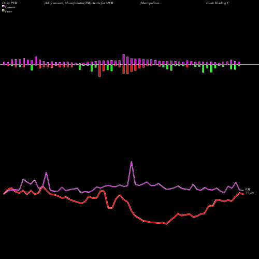This screenshot has width=259, height=259.
Task: Click the 'Daily PVM' title text
Action: (x=10, y=3)
